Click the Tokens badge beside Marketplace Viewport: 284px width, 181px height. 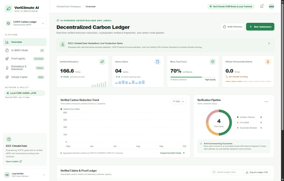(x=40, y=68)
